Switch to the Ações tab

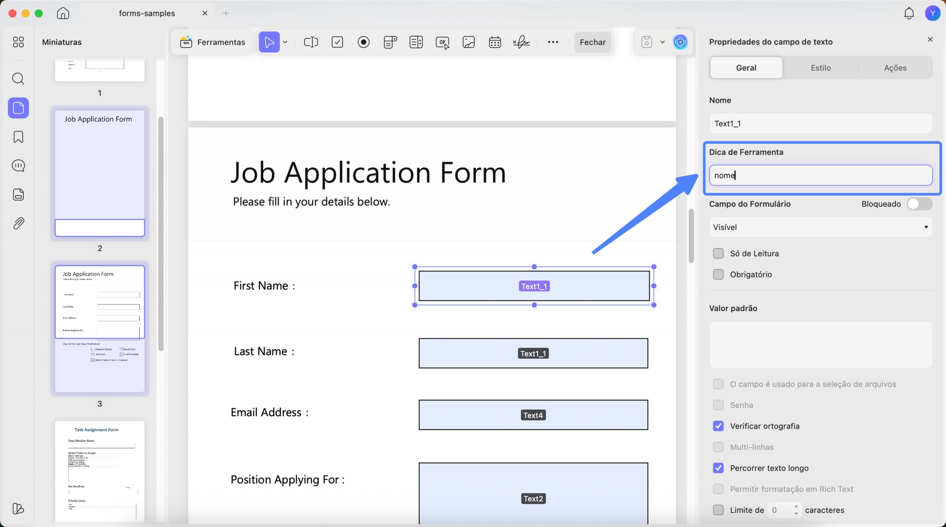coord(895,68)
